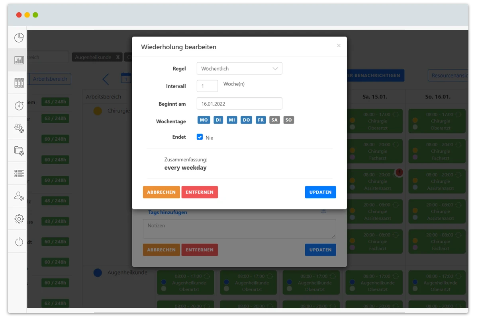Viewport: 478px width, 318px height.
Task: Open the list view sidebar icon
Action: pyautogui.click(x=19, y=173)
